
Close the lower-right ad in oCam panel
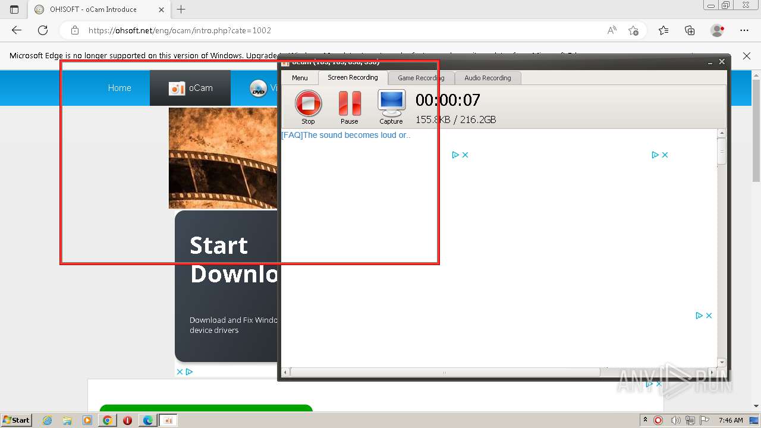coord(709,316)
